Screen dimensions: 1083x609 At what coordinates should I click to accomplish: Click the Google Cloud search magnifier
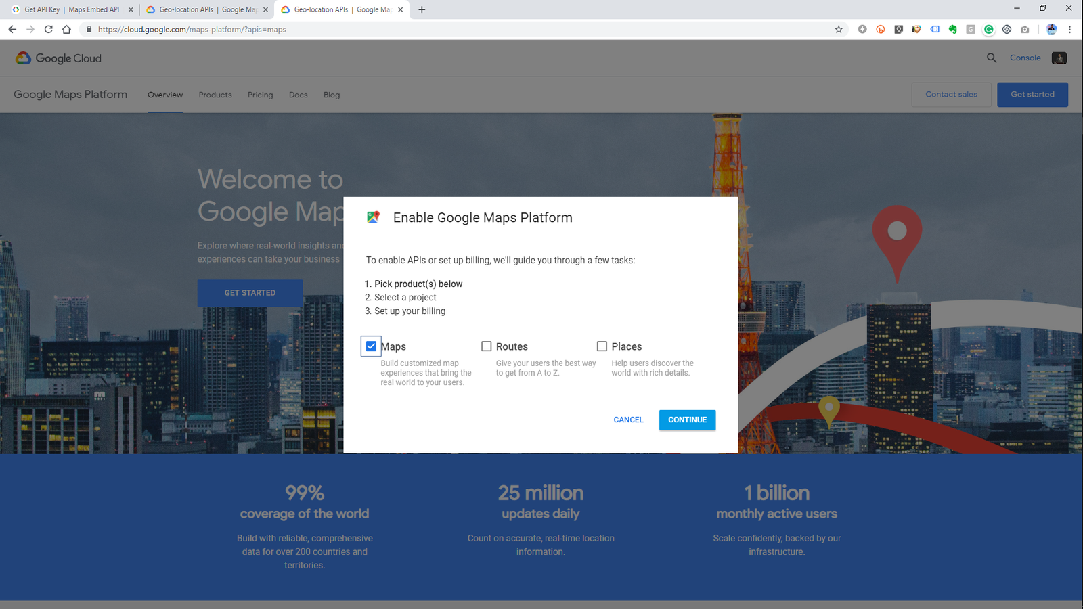[992, 58]
